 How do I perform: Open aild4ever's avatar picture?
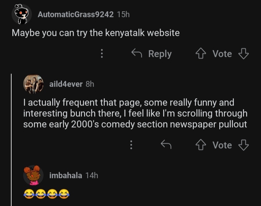(33, 85)
